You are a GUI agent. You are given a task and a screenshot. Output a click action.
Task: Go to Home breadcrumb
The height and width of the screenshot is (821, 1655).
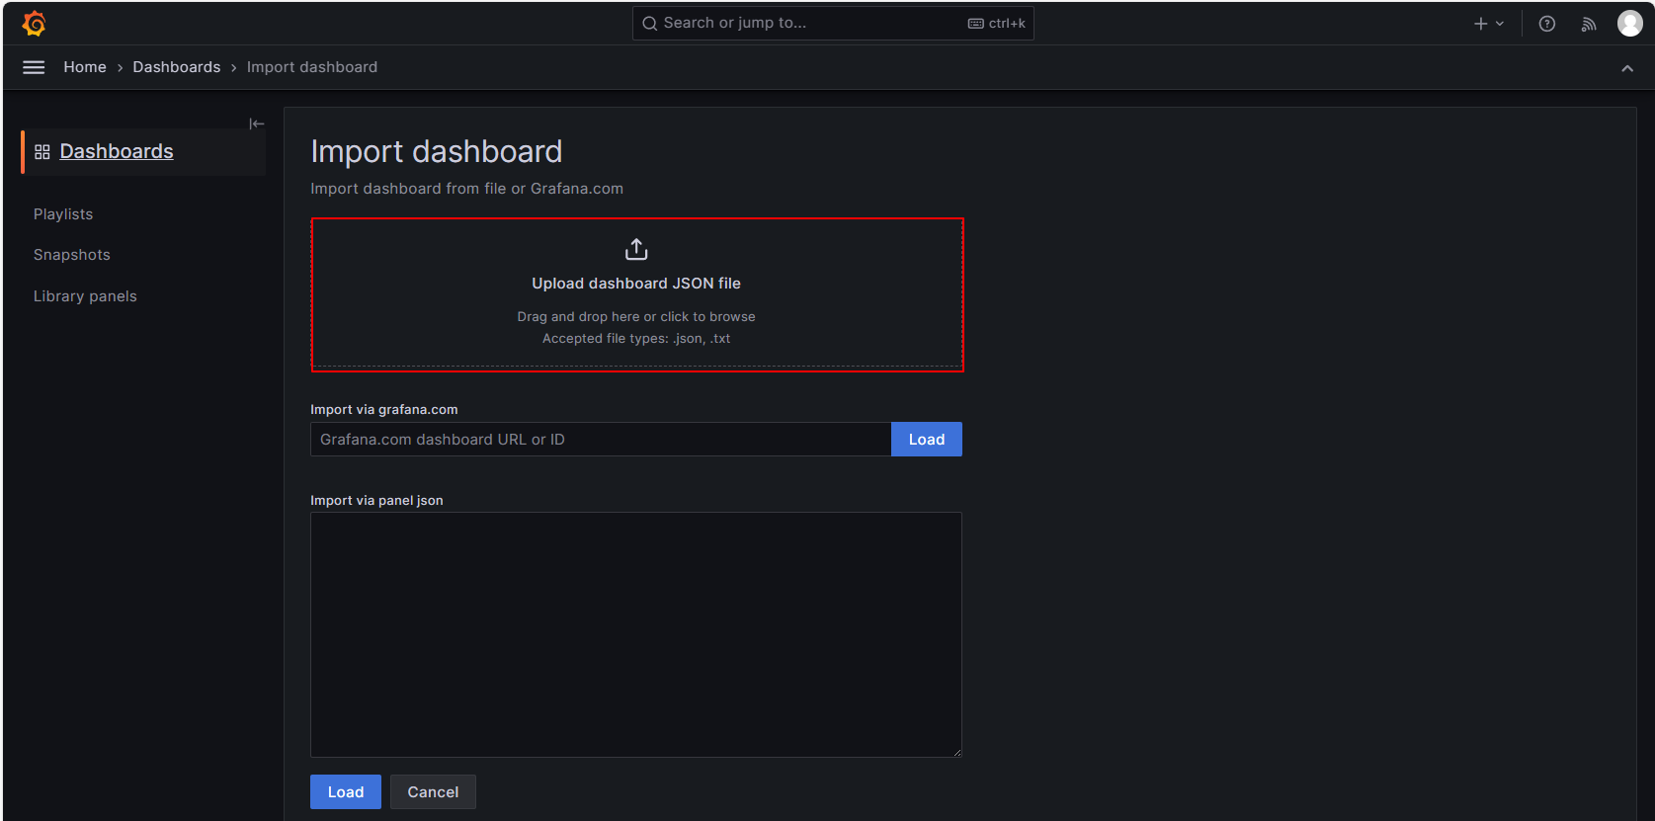(x=85, y=67)
